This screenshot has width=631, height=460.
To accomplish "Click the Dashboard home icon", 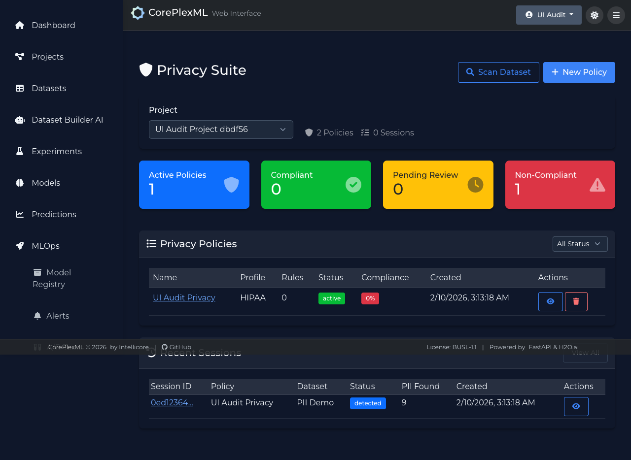I will point(20,25).
